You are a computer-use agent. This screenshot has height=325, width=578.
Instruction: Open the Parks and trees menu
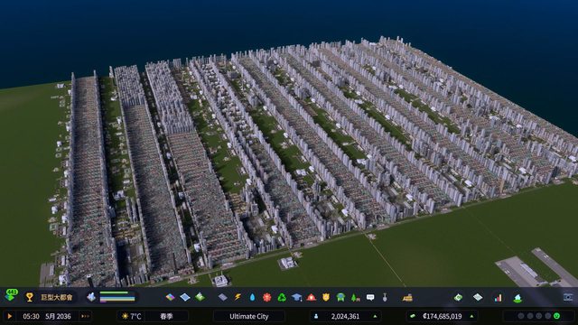[355, 297]
